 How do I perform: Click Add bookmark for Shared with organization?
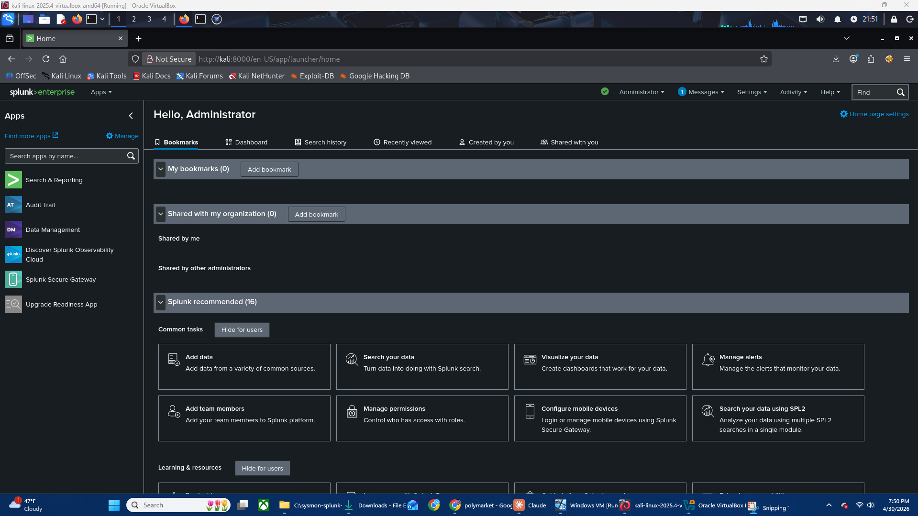coord(317,214)
